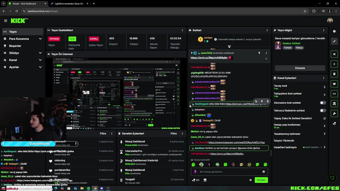Open Spotify from the taskbar

[88, 188]
